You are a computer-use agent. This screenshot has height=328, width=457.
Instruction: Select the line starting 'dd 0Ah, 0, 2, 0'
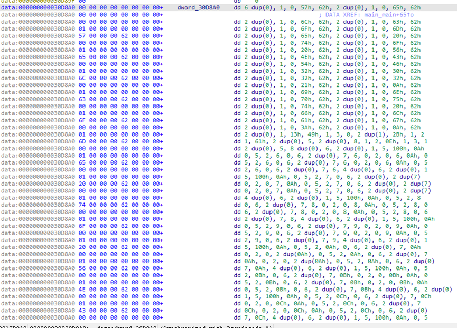[334, 262]
